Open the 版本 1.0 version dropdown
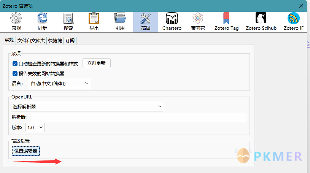The height and width of the screenshot is (173, 310). pos(35,127)
